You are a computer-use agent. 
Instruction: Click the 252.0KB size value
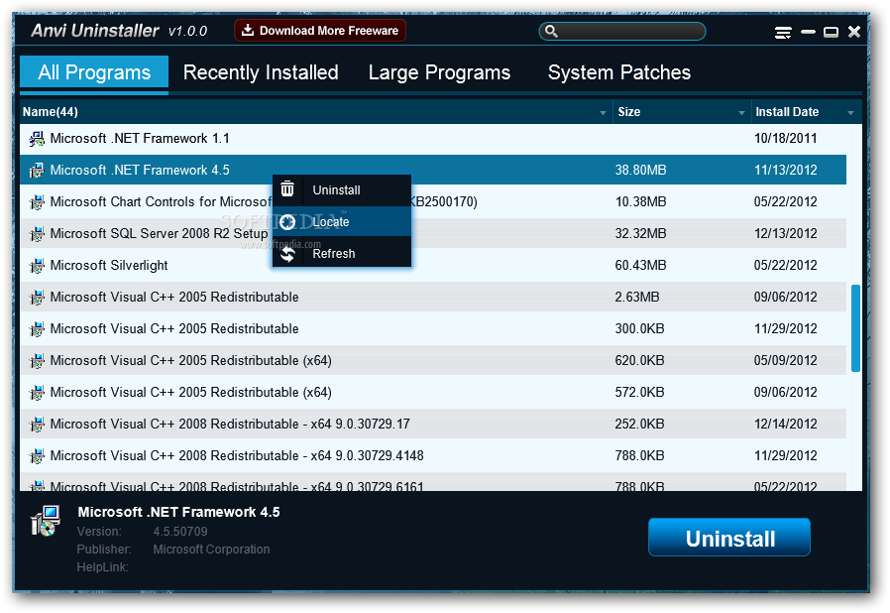click(639, 424)
